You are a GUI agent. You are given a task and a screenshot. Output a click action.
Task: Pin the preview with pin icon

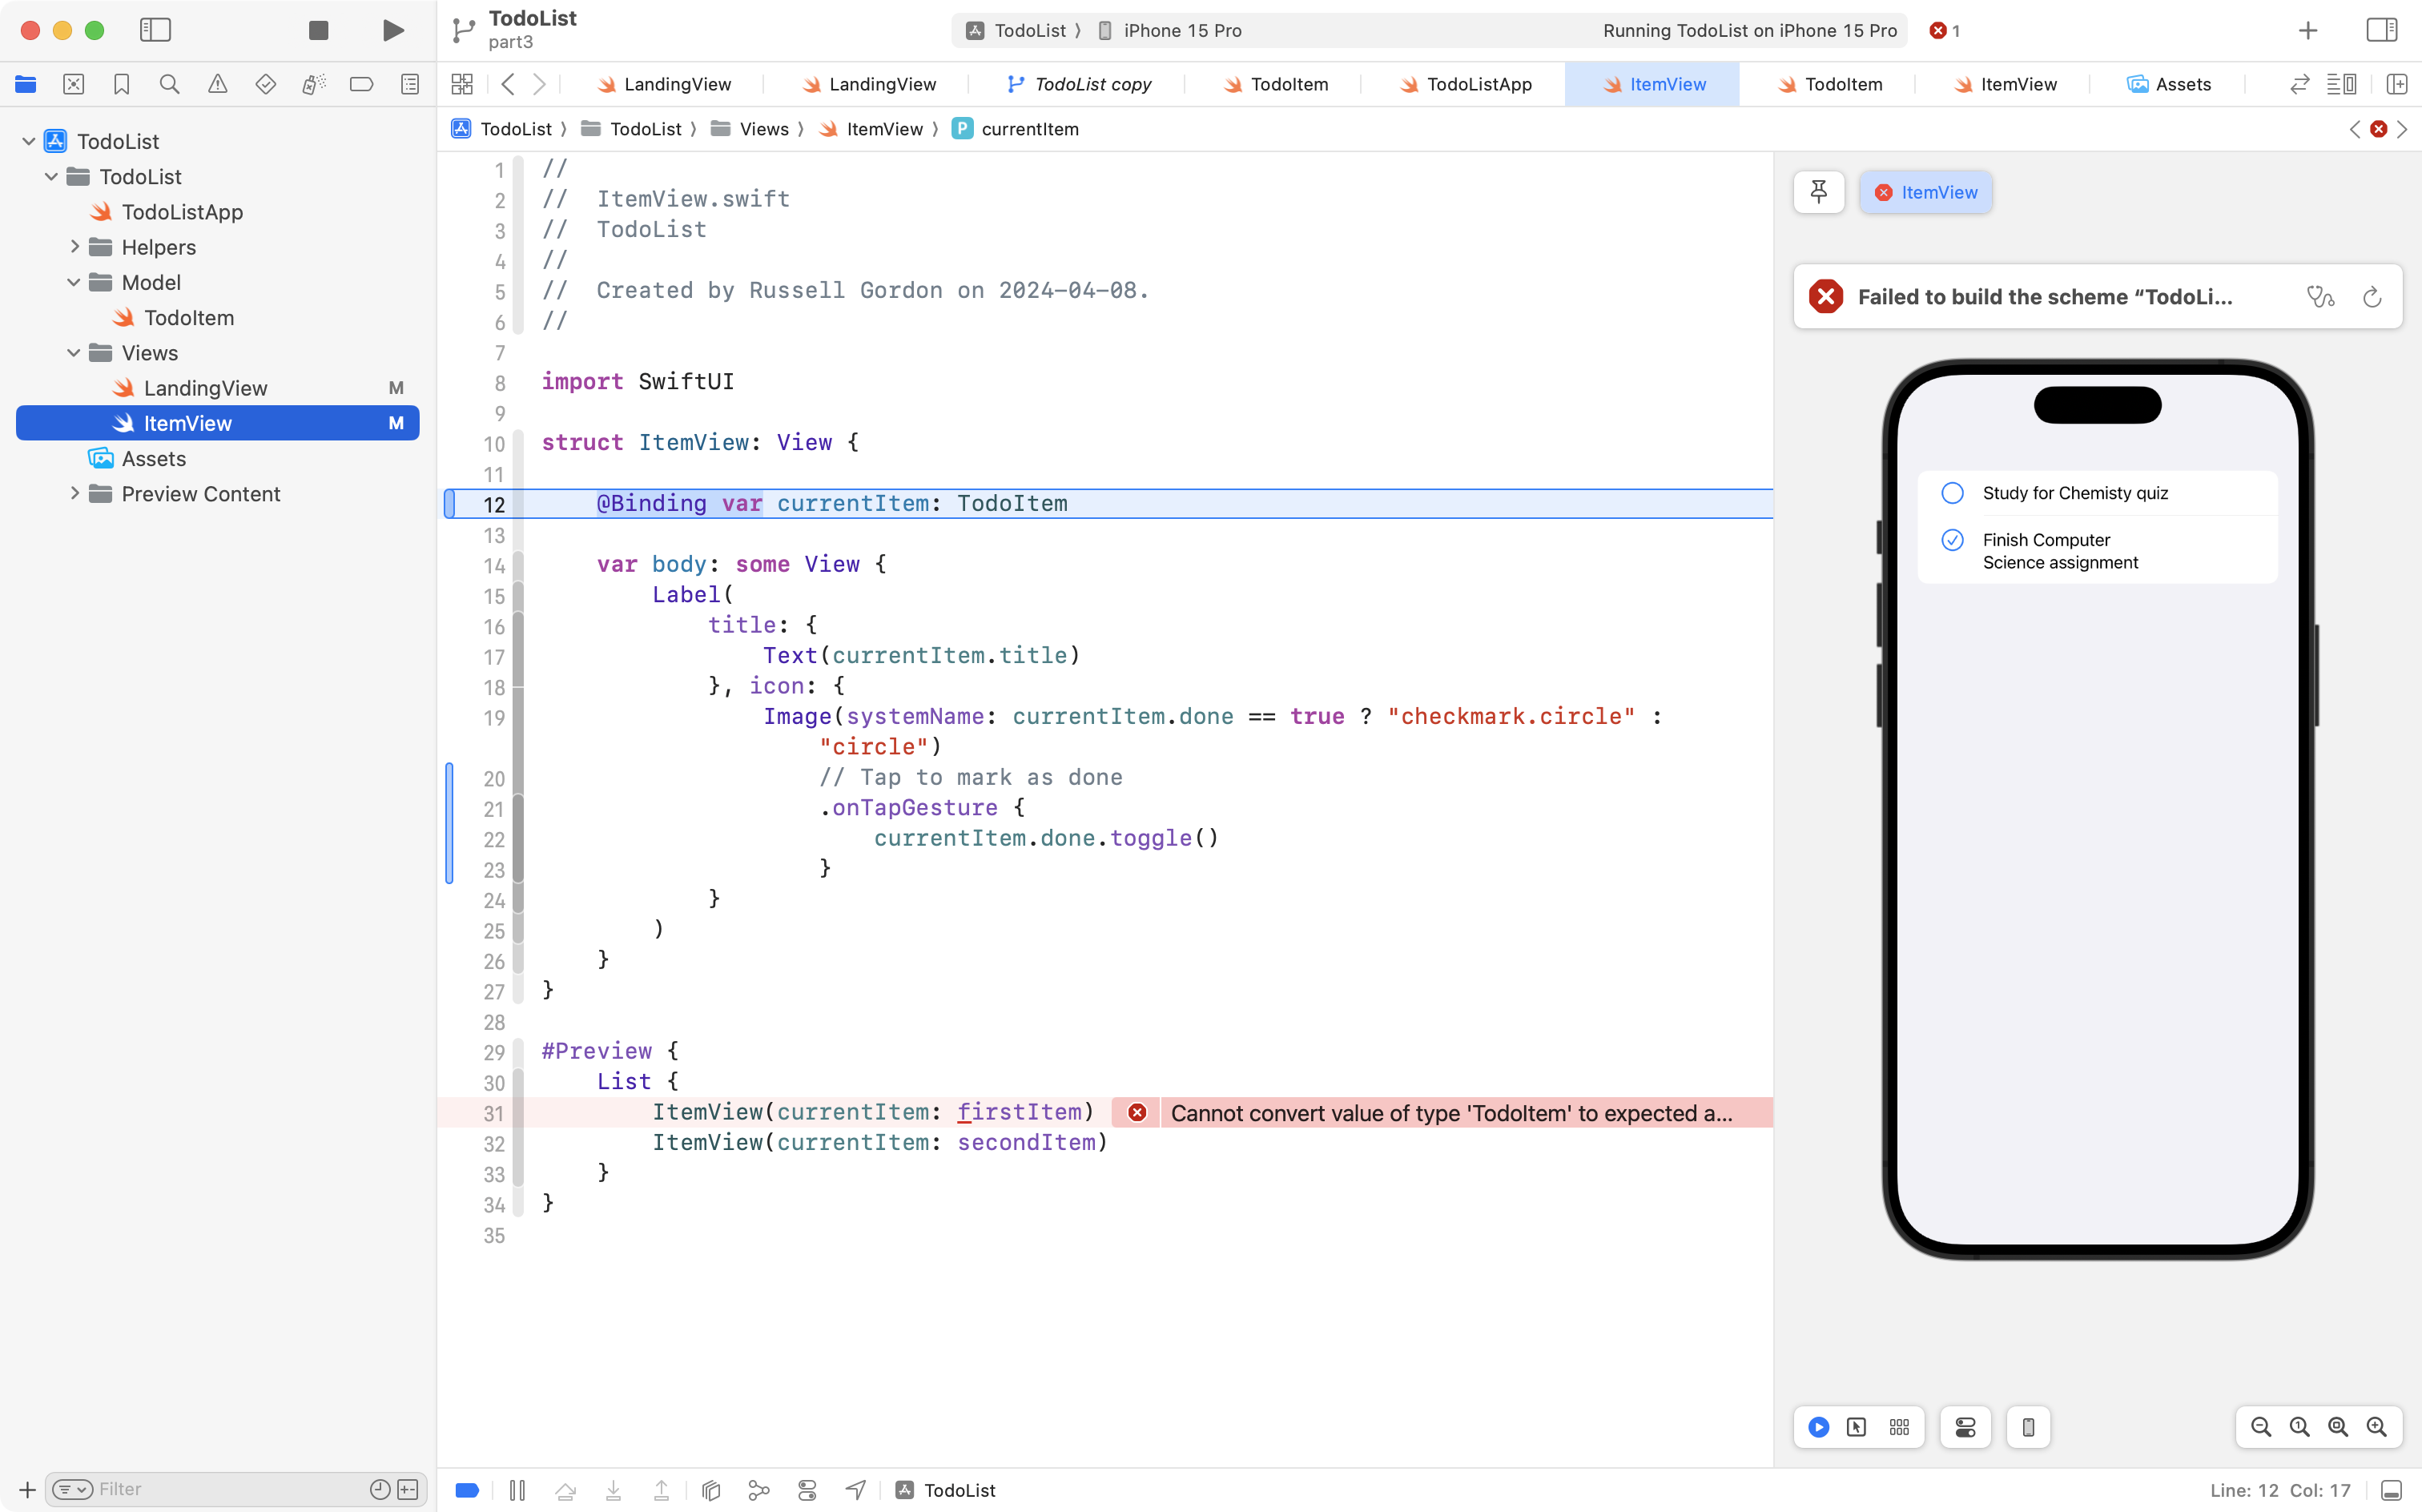tap(1818, 192)
